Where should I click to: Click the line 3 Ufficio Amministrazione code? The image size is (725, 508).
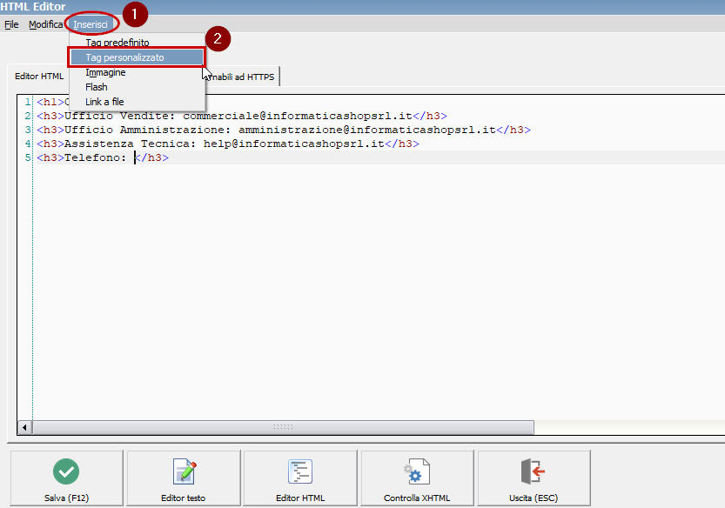click(x=284, y=130)
